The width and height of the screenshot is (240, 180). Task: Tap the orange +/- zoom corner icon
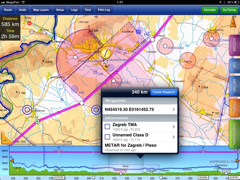click(4, 139)
